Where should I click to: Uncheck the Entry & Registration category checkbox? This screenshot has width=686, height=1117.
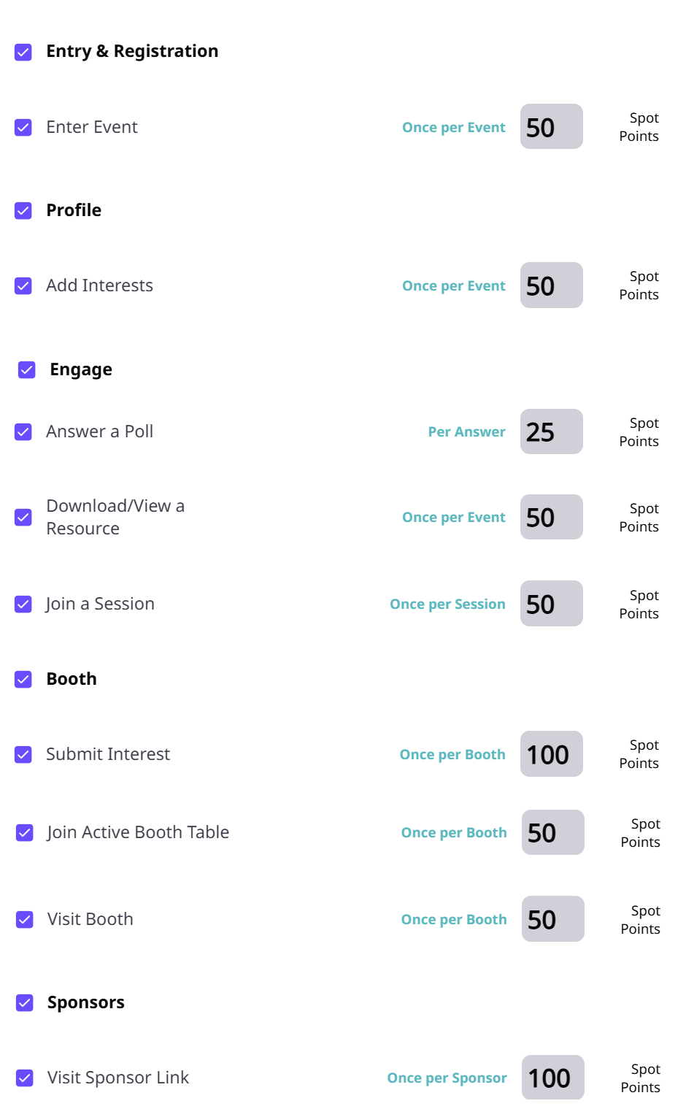coord(23,52)
